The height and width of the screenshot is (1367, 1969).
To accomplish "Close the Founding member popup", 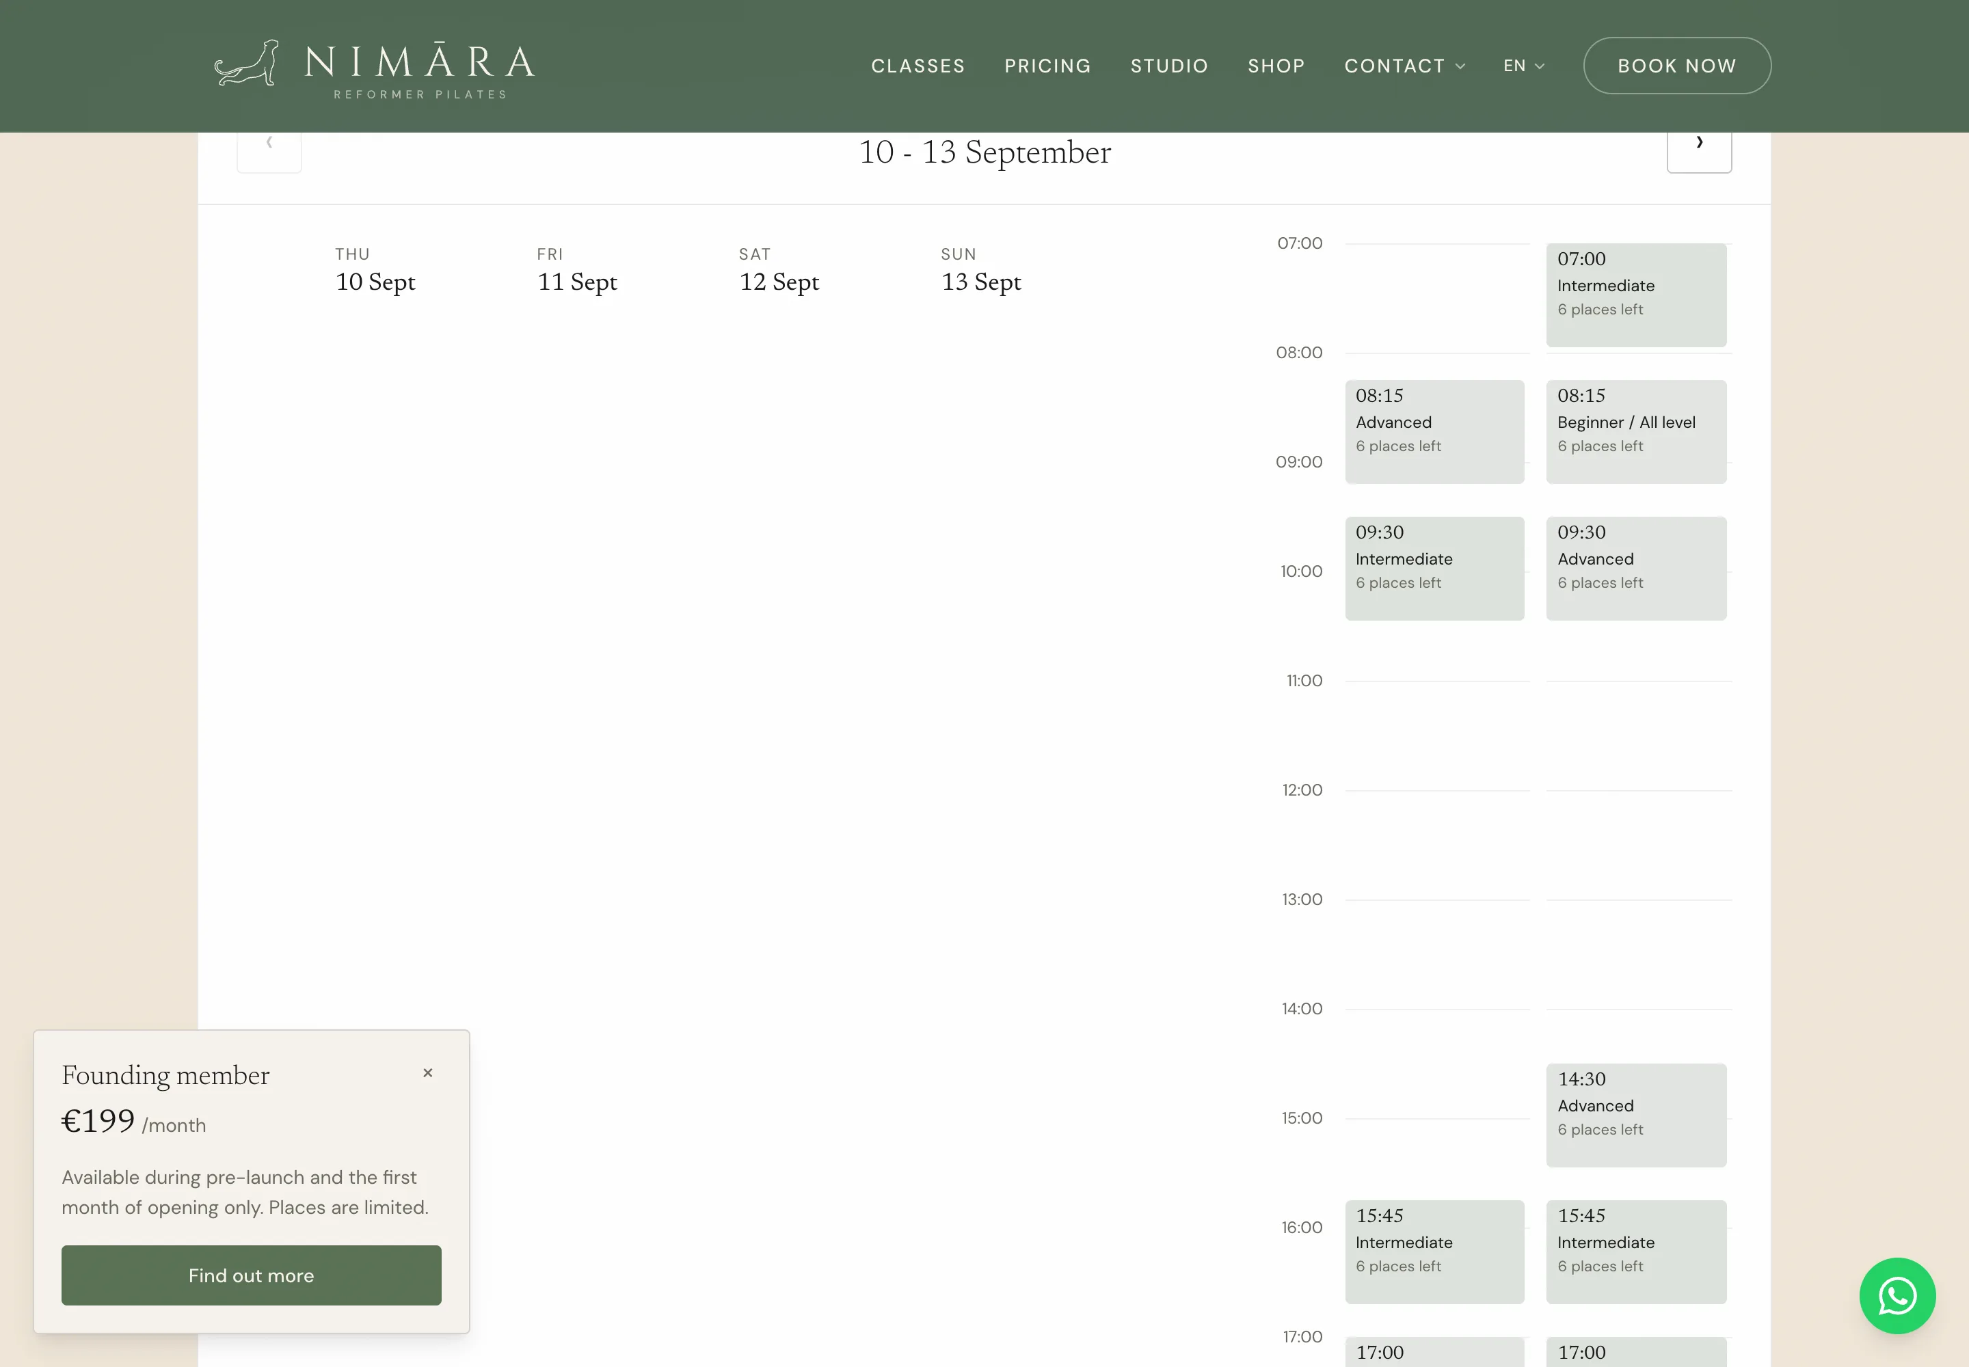I will 427,1072.
